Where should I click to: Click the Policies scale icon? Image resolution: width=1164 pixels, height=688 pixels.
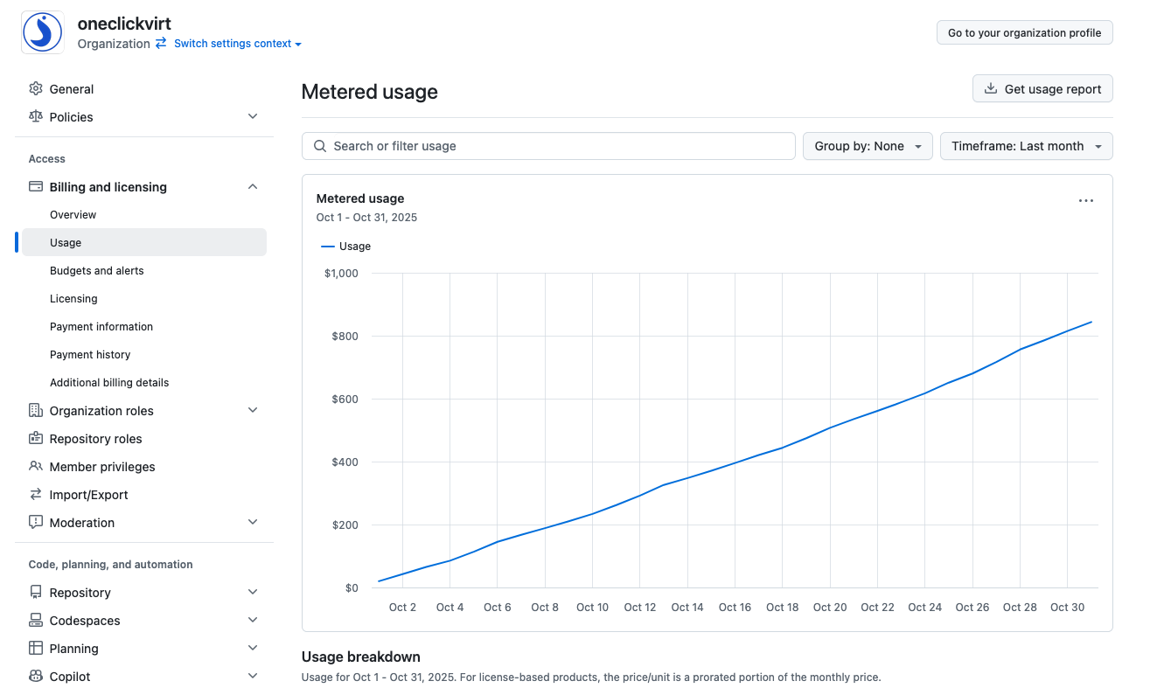click(36, 117)
